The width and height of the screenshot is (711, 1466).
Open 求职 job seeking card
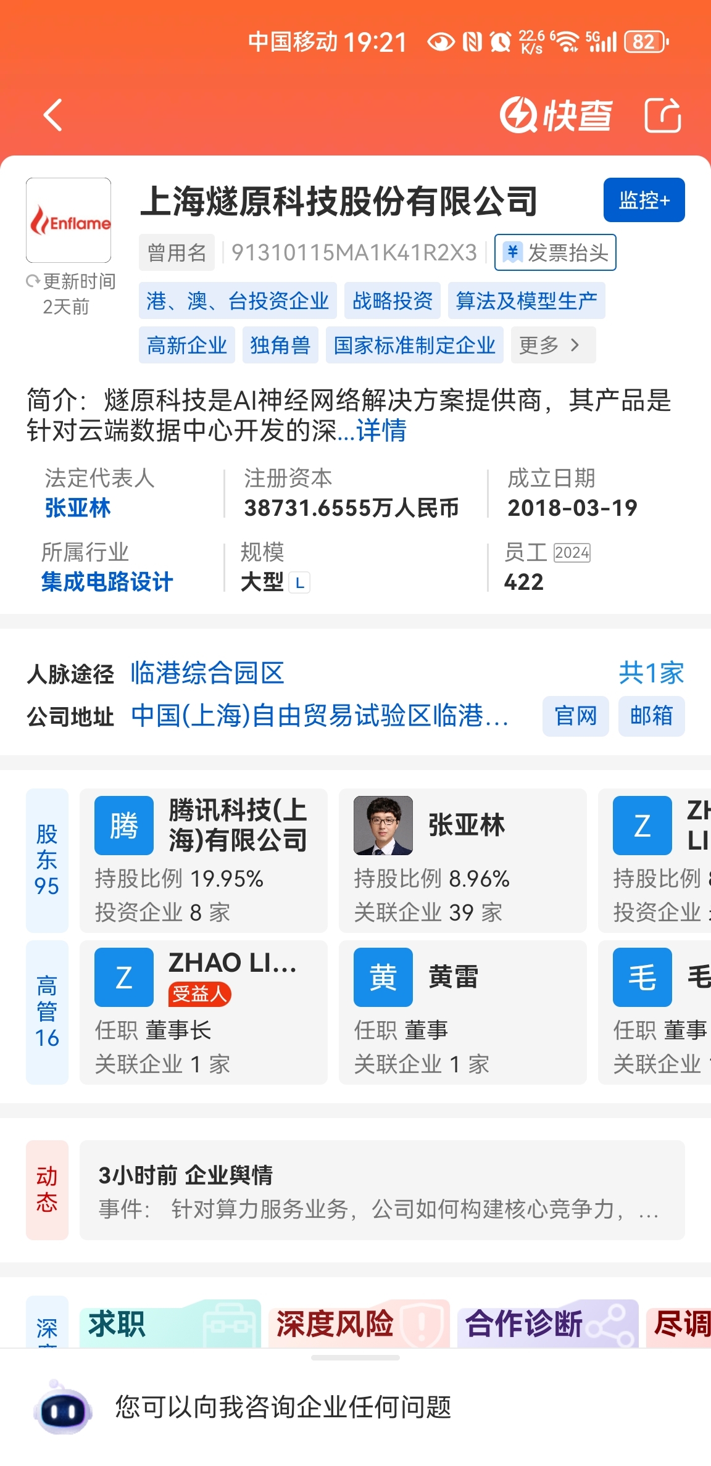coord(170,1324)
